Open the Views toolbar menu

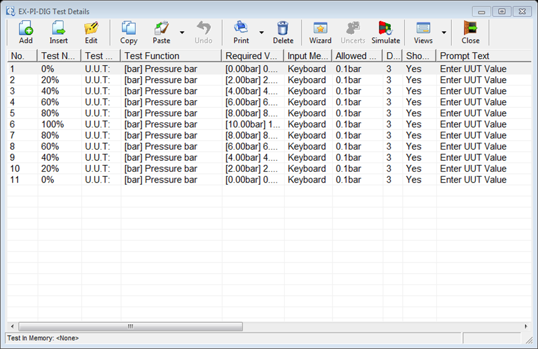click(423, 32)
